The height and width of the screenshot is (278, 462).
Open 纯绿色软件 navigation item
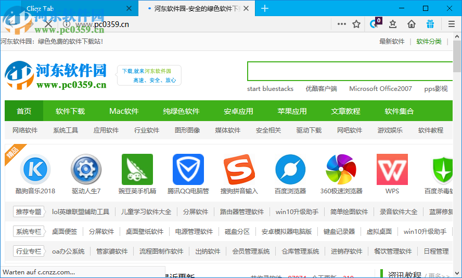[181, 111]
